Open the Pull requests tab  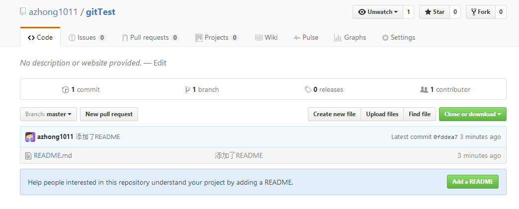pos(150,38)
